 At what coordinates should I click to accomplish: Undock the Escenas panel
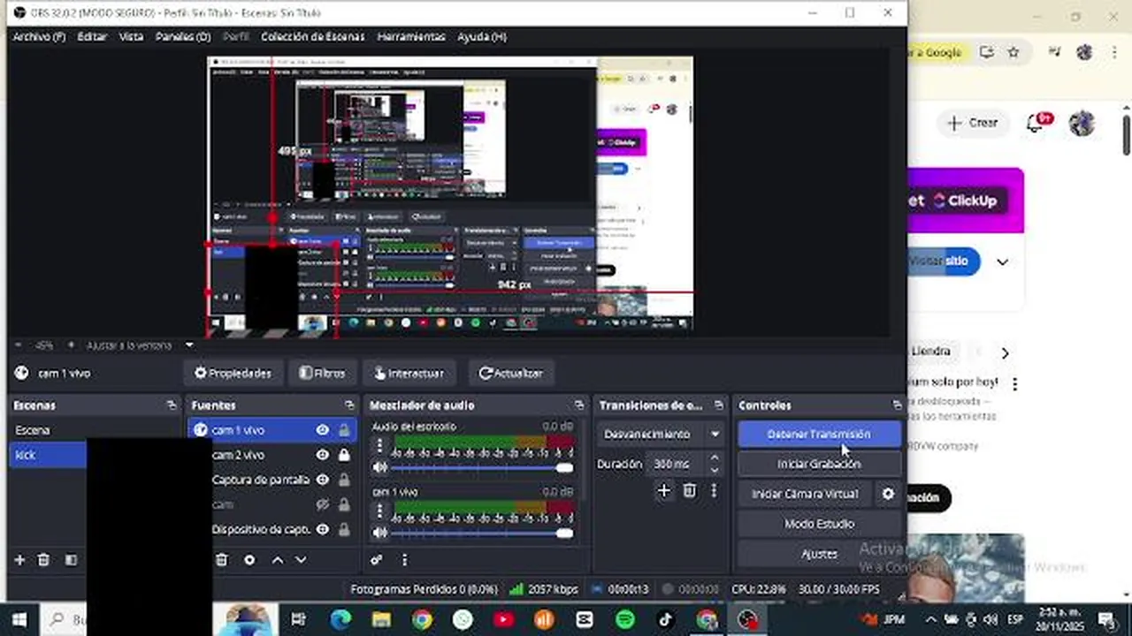tap(172, 405)
